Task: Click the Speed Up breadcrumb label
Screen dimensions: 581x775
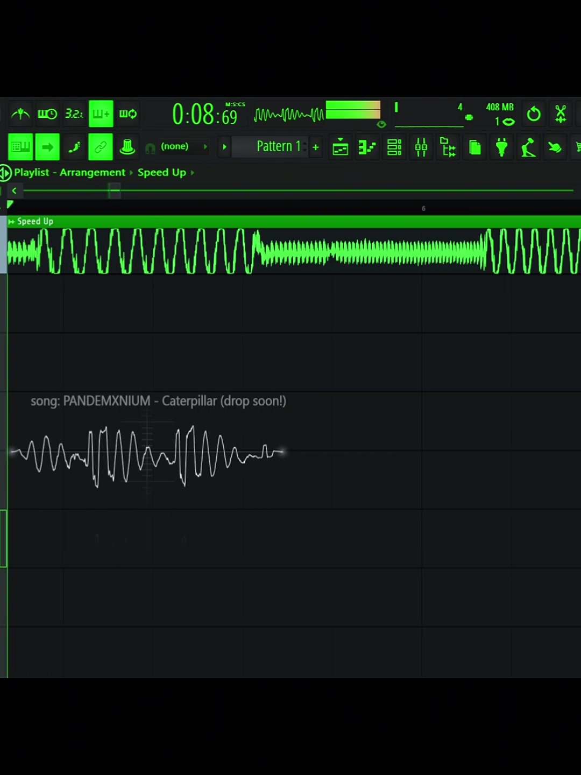Action: (161, 172)
